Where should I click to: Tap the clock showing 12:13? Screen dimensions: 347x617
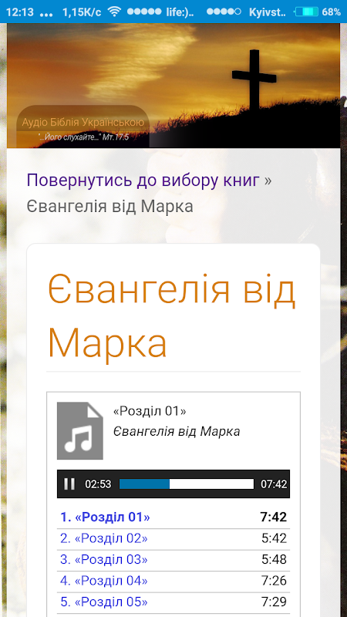pyautogui.click(x=20, y=12)
